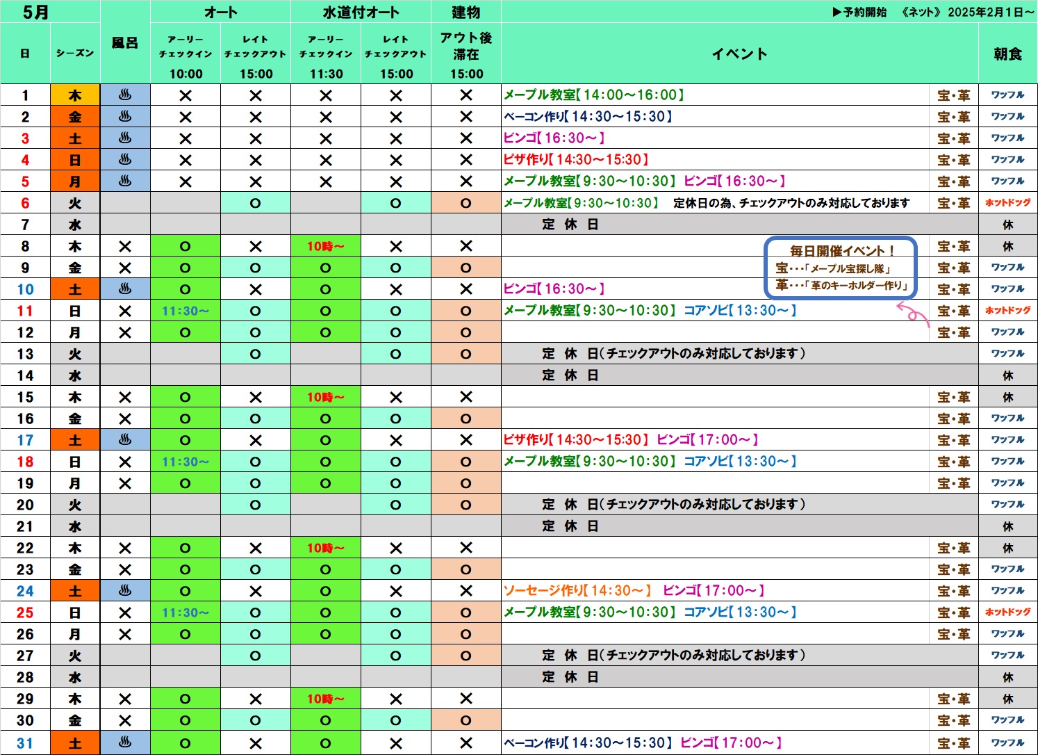This screenshot has width=1038, height=755.
Task: Click the 朝食 column header
Action: click(x=1007, y=54)
